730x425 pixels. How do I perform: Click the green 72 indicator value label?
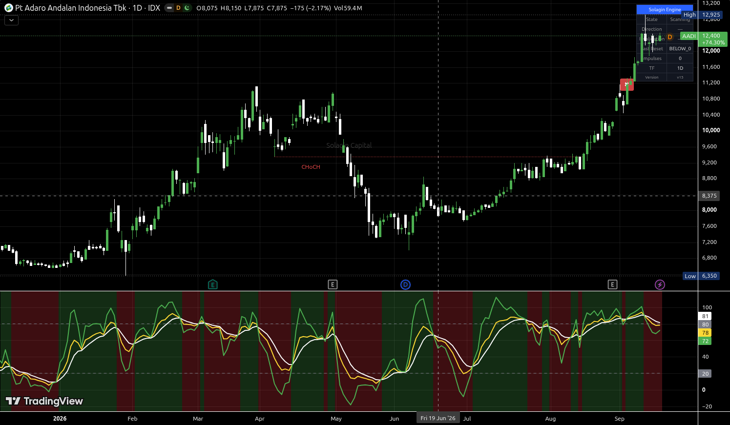[705, 341]
